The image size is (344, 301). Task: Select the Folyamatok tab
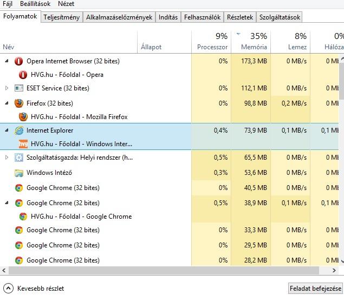point(20,17)
